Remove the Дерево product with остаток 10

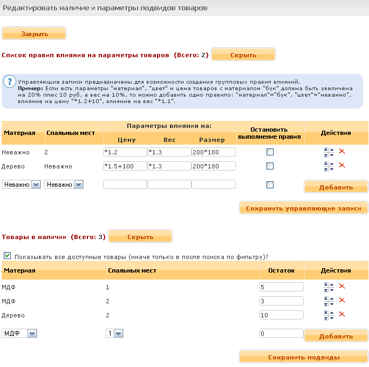coord(342,314)
